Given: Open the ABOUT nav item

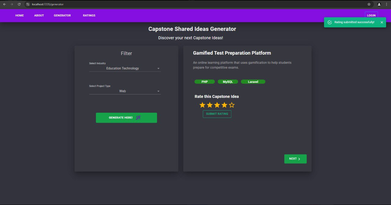Looking at the screenshot, I should [x=39, y=16].
